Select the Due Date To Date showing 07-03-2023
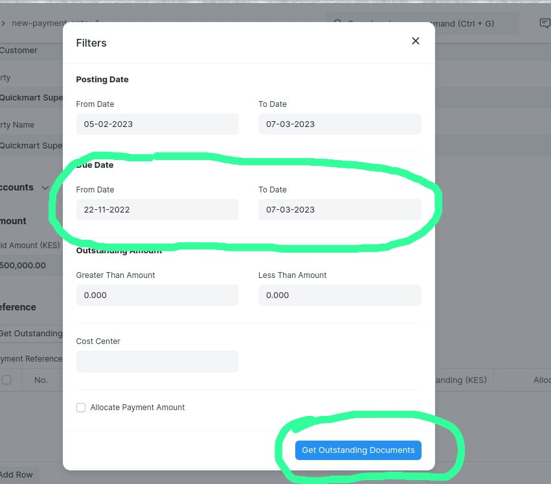This screenshot has width=551, height=484. pyautogui.click(x=339, y=209)
